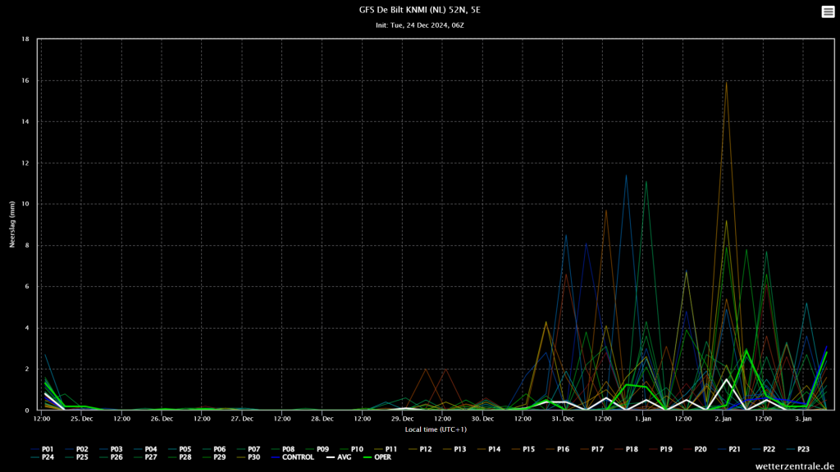Viewport: 840px width, 472px height.
Task: Hide the P06 series in legend
Action: [x=214, y=450]
